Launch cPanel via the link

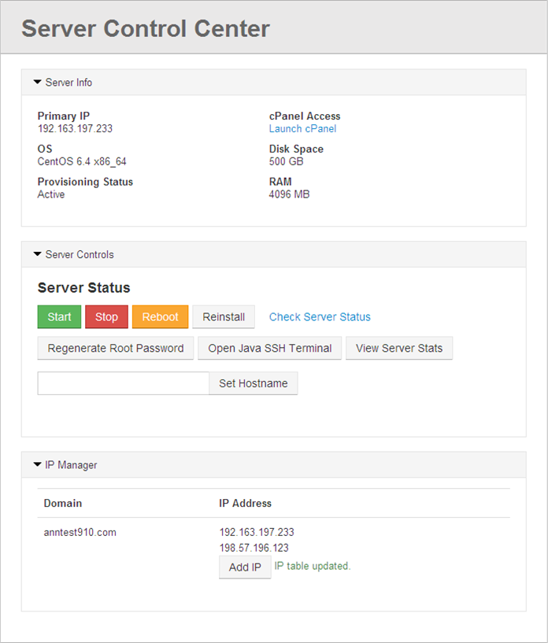pyautogui.click(x=302, y=129)
